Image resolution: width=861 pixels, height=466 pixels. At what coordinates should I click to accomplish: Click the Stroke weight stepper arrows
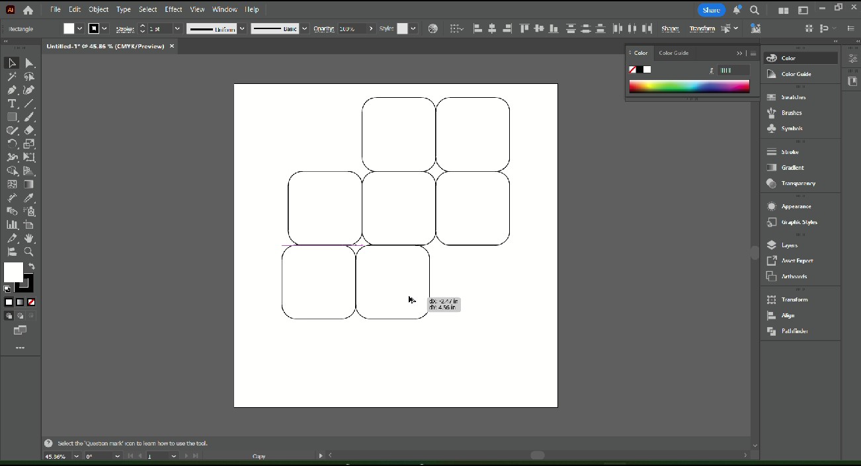pyautogui.click(x=142, y=28)
